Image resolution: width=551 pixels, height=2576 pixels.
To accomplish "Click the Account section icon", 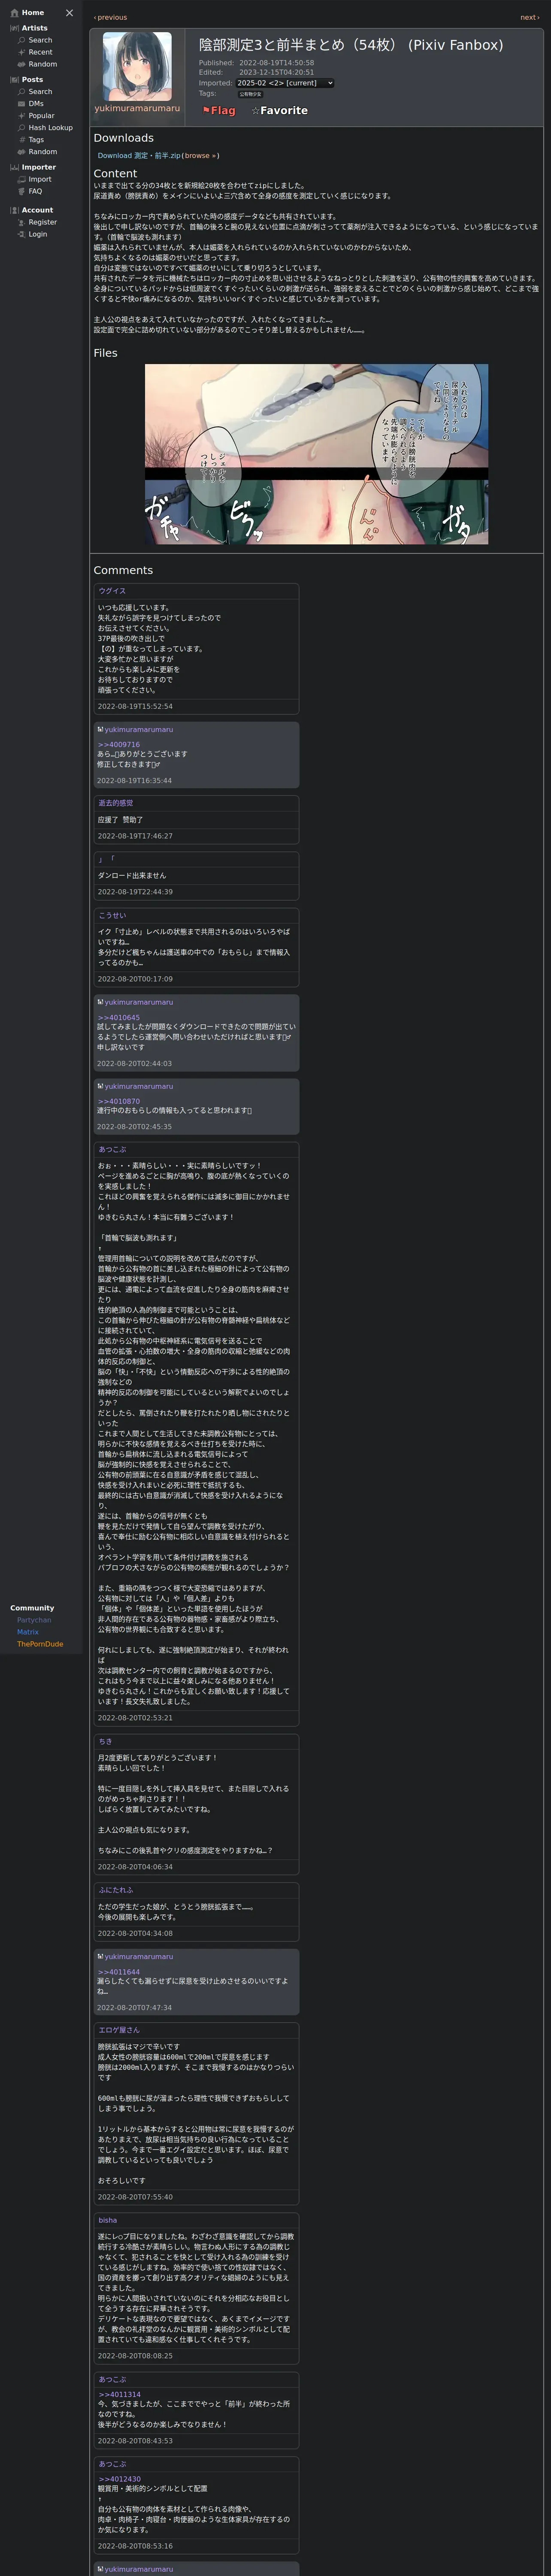I will (14, 210).
